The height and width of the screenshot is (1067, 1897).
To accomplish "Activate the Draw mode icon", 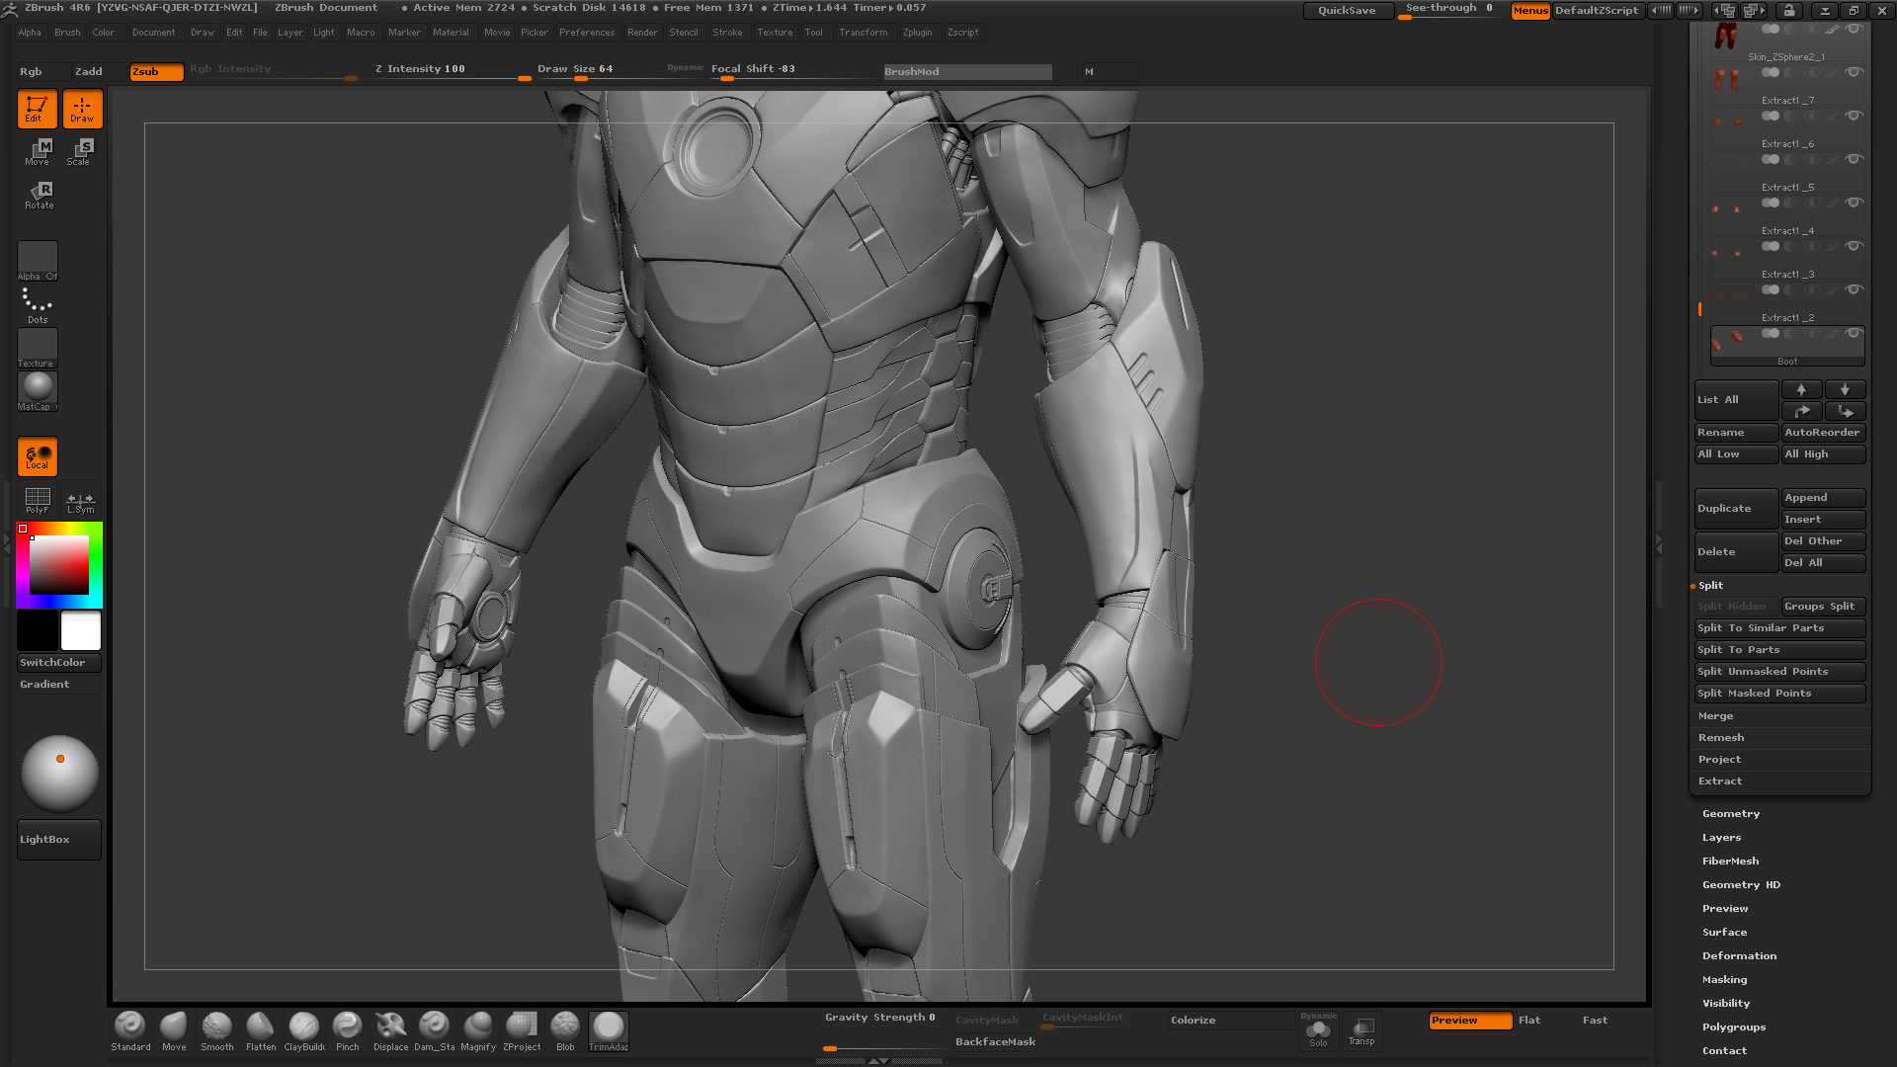I will [x=83, y=109].
